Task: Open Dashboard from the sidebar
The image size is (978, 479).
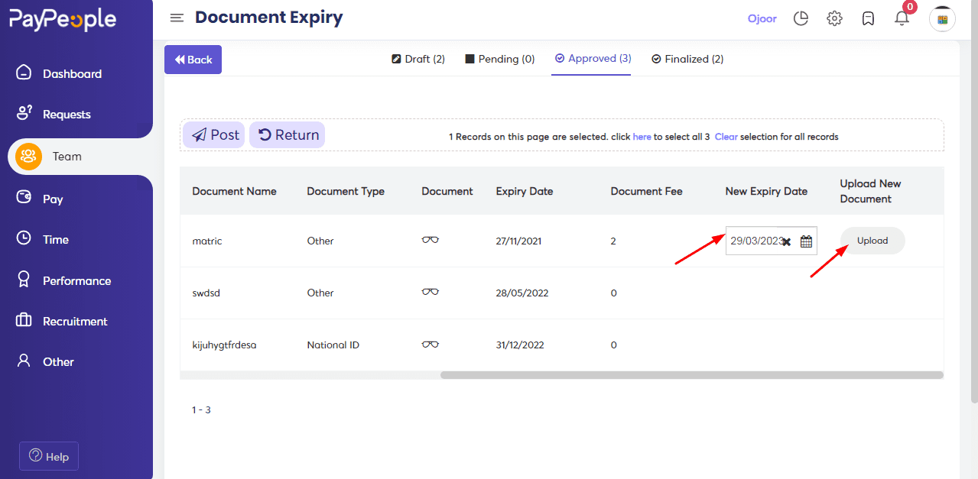Action: tap(74, 73)
